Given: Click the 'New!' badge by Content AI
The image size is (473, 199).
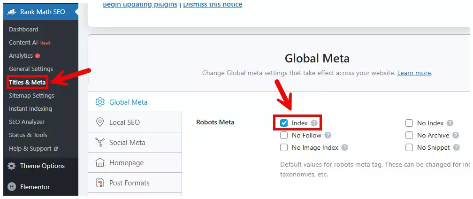Looking at the screenshot, I should 45,43.
